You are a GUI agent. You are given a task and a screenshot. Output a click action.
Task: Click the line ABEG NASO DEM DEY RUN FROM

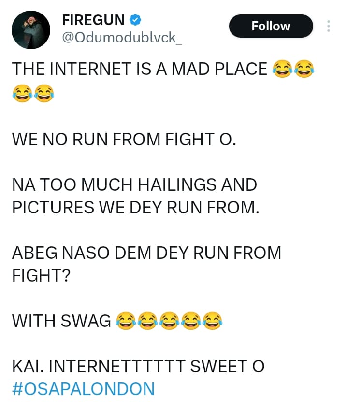pyautogui.click(x=146, y=253)
